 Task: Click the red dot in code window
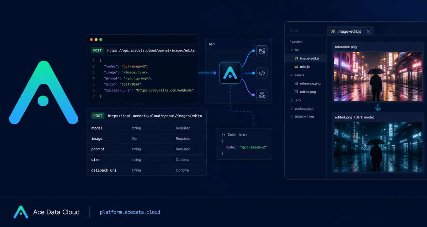point(91,40)
